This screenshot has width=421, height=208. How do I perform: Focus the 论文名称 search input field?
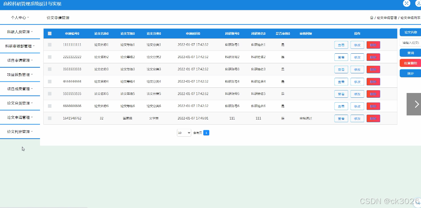[x=410, y=43]
